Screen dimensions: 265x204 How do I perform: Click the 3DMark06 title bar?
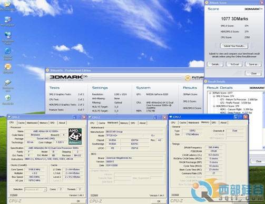(x=124, y=70)
